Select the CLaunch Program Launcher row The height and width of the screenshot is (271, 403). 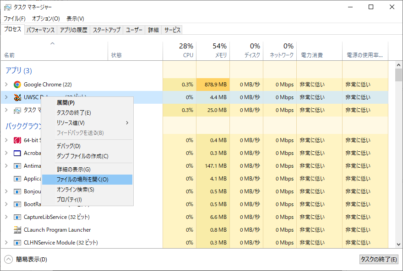coord(195,230)
